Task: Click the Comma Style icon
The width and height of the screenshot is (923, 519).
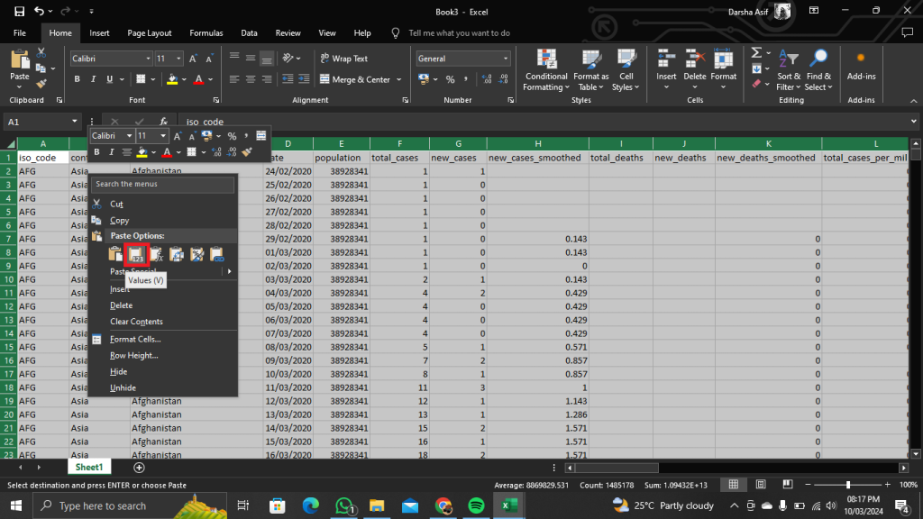Action: (x=466, y=81)
